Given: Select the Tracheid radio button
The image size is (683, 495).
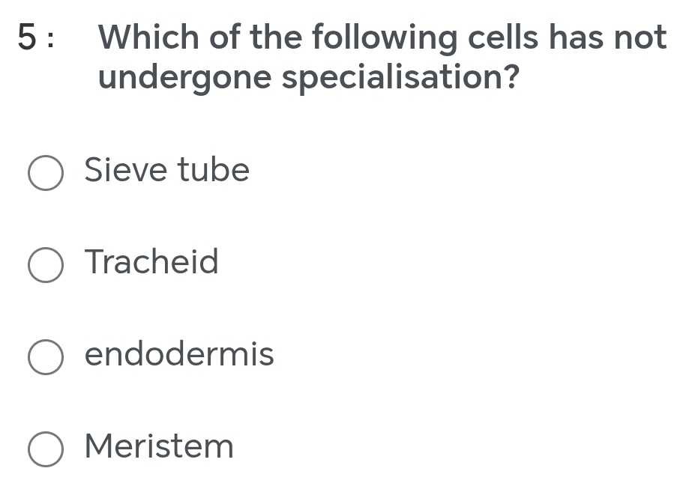Looking at the screenshot, I should 45,265.
